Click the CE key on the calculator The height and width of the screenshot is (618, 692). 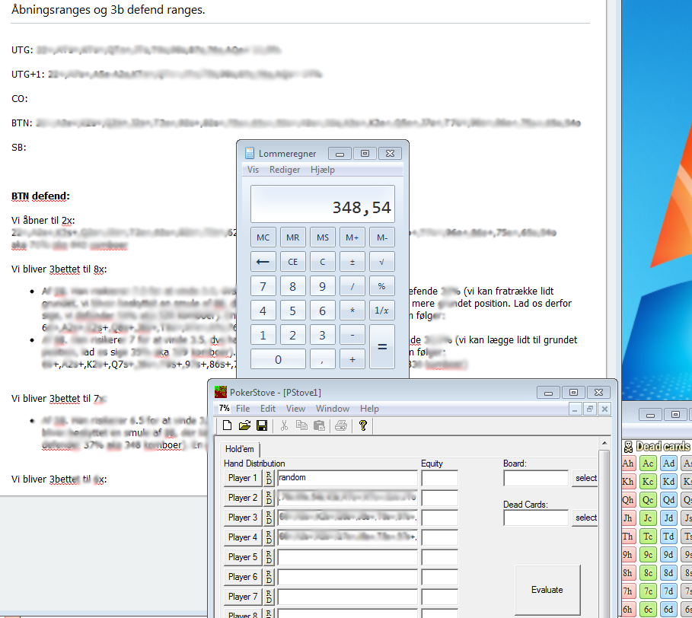point(292,262)
